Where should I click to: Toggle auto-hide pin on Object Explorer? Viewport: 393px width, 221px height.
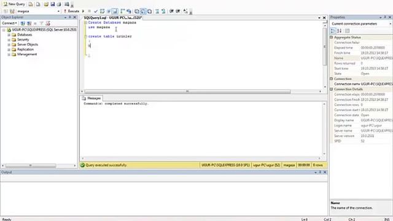(70, 17)
